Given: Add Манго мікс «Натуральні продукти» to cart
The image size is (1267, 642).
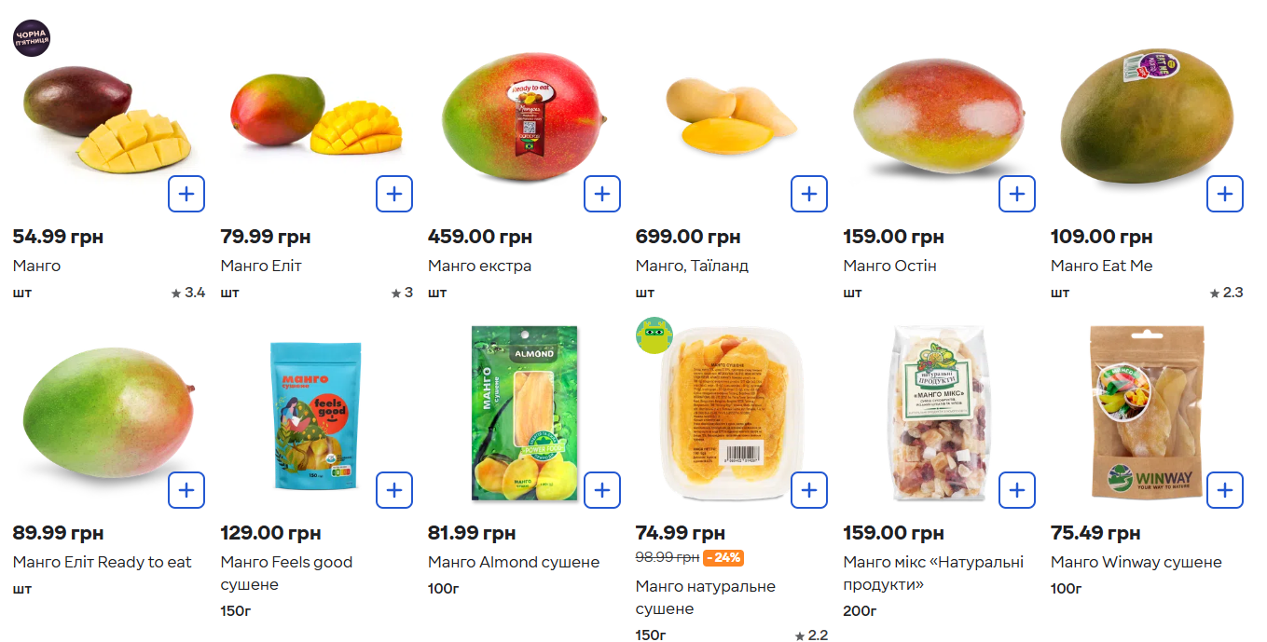Looking at the screenshot, I should (x=1016, y=490).
